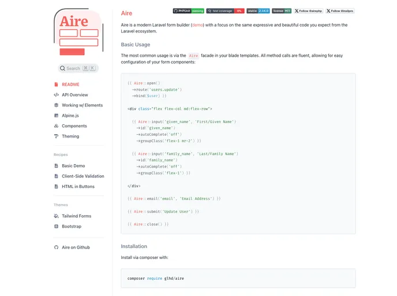Click the Aire::open() code line
The height and width of the screenshot is (296, 397).
(x=144, y=83)
